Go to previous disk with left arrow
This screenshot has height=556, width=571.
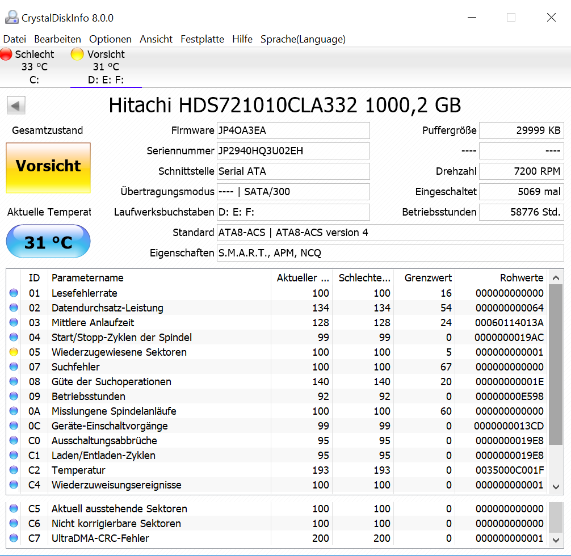pyautogui.click(x=16, y=106)
